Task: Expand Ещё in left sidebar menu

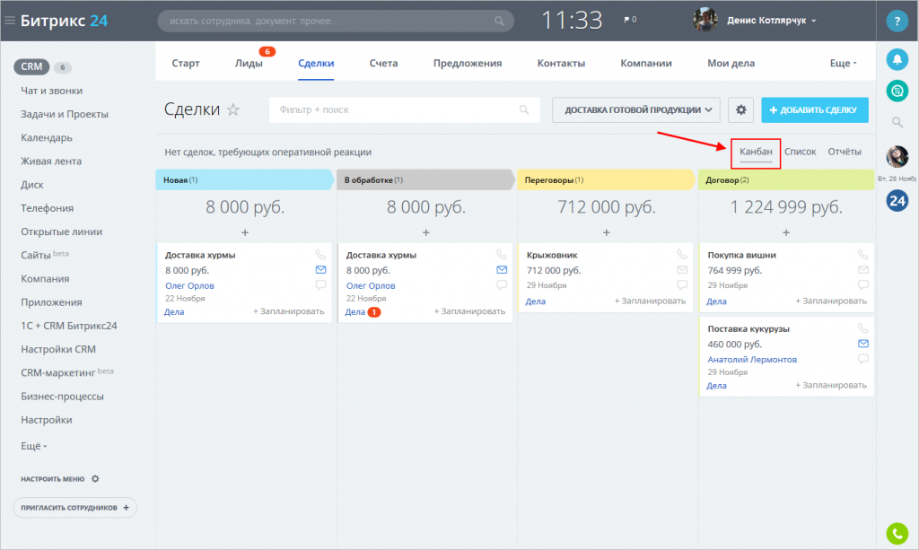Action: (33, 446)
